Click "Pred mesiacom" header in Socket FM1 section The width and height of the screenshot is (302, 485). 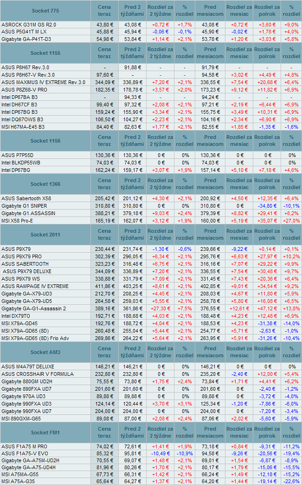point(210,433)
